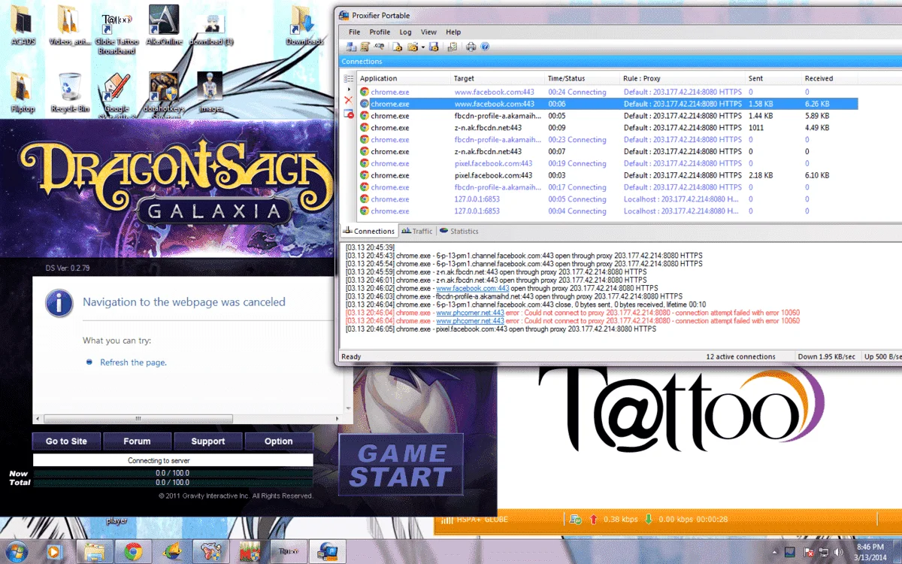
Task: Open Proxy Servers settings toolbar icon
Action: [351, 47]
